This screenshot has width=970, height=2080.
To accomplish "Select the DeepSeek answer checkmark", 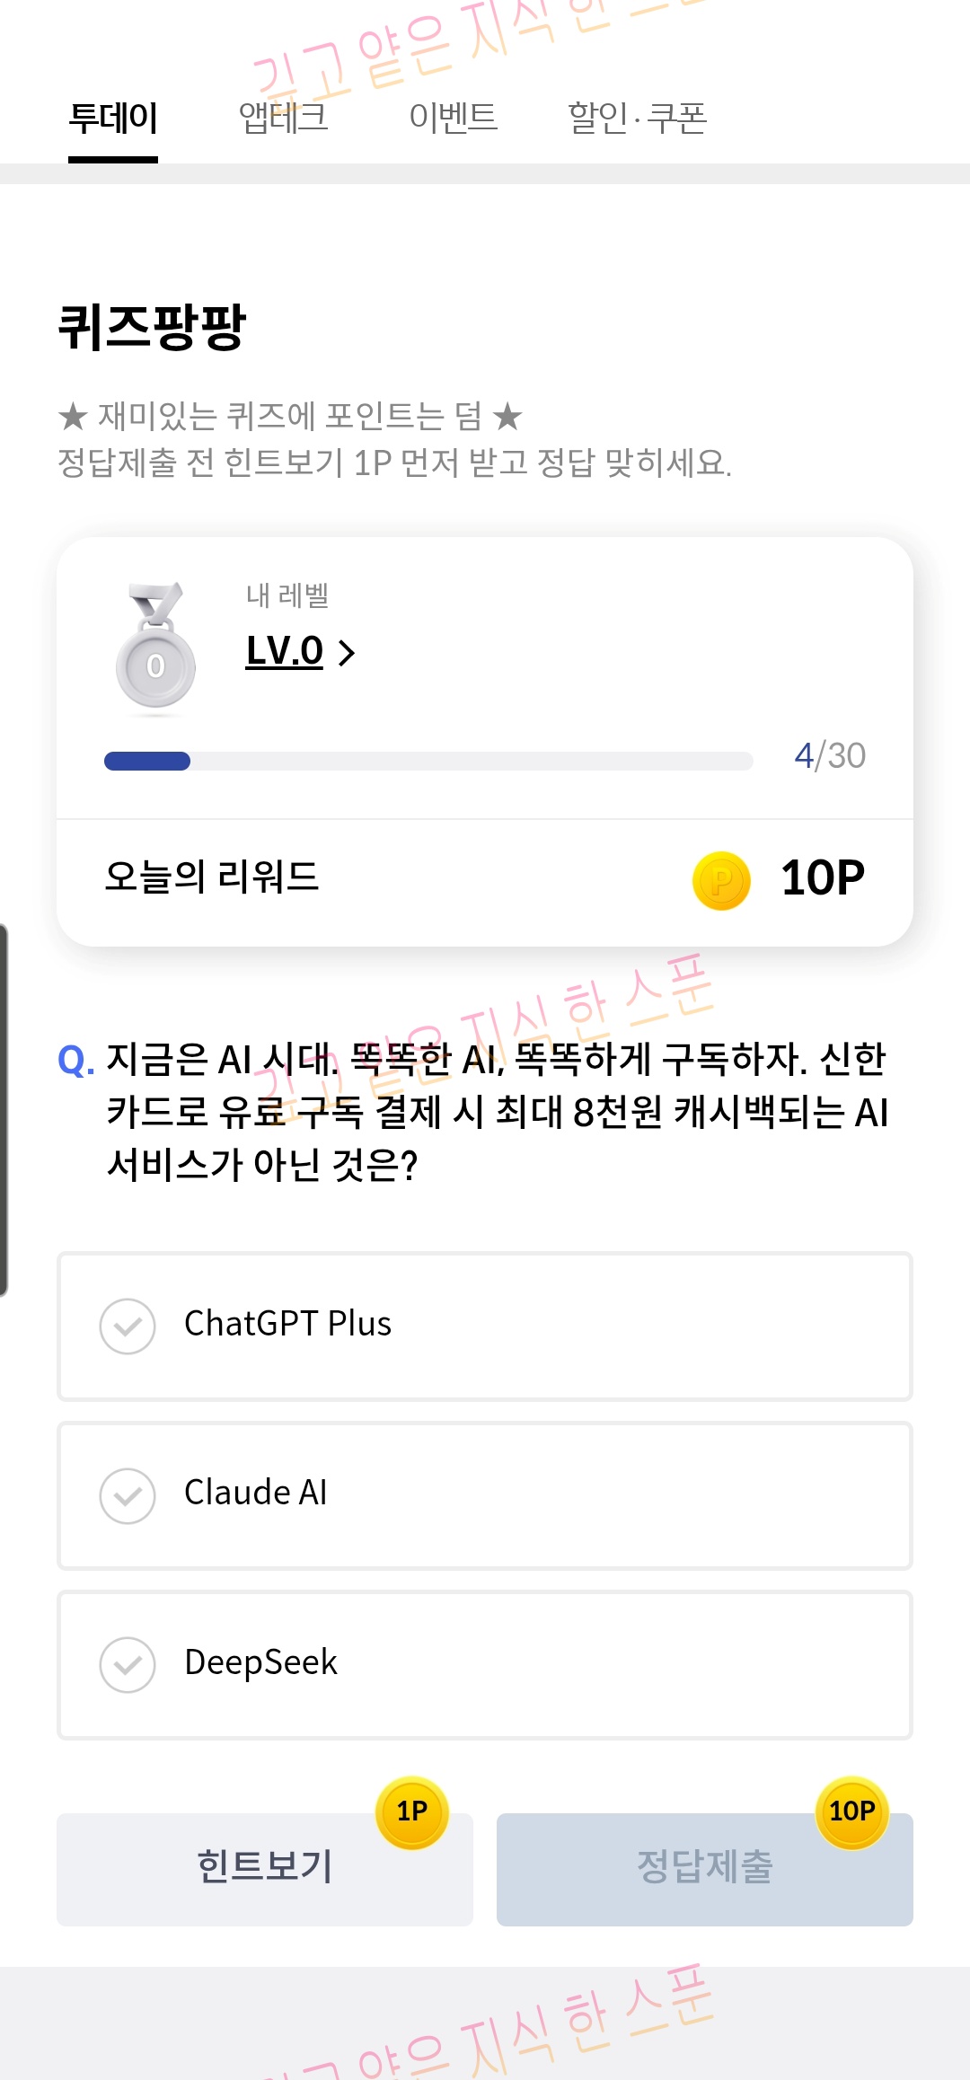I will (128, 1664).
